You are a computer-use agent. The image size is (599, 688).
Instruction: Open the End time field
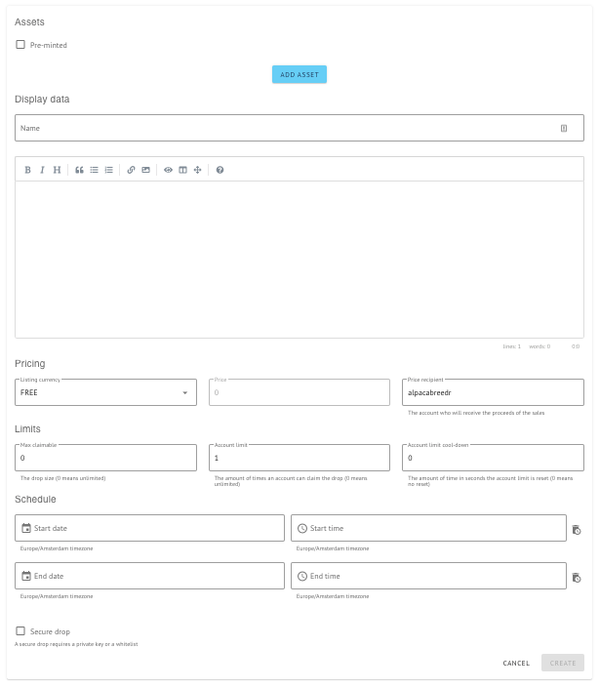coord(428,576)
